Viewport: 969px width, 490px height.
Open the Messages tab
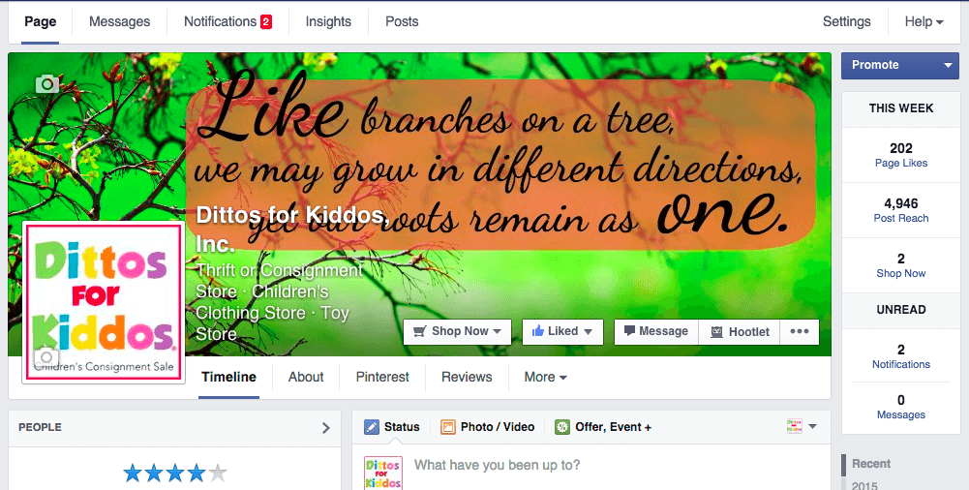click(119, 21)
